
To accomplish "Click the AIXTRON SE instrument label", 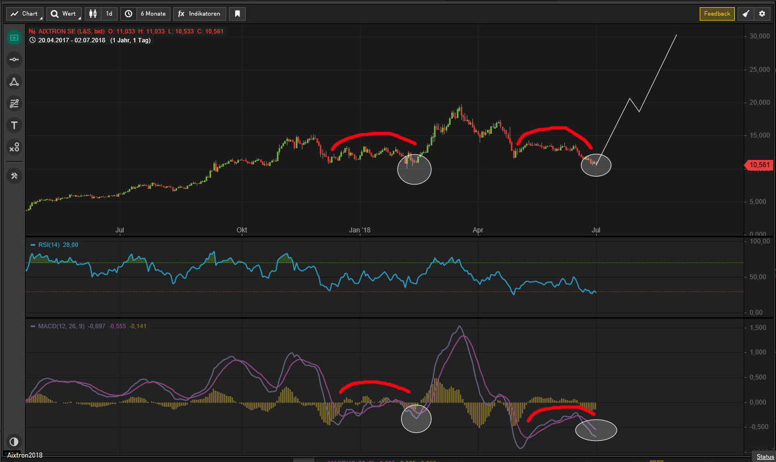I will coord(70,31).
